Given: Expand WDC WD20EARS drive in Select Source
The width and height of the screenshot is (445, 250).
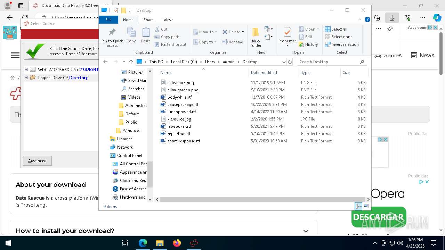Looking at the screenshot, I should [26, 69].
